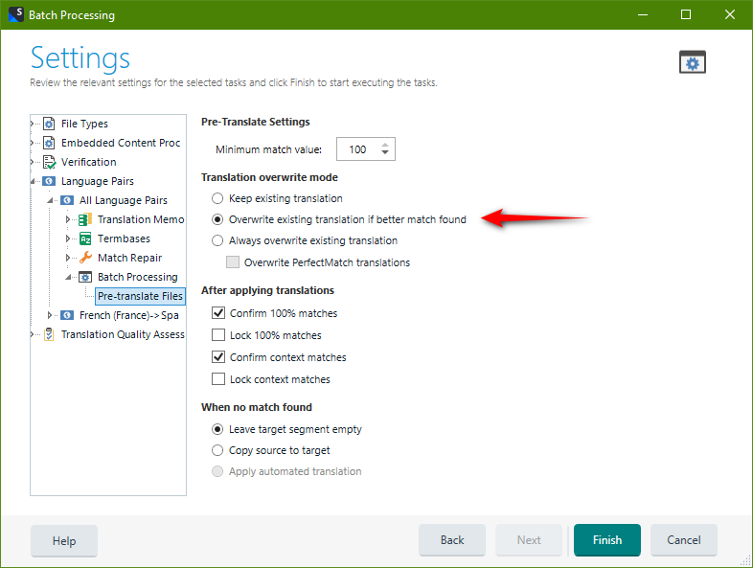The image size is (753, 568).
Task: Click the Translation Memory icon
Action: [x=85, y=219]
